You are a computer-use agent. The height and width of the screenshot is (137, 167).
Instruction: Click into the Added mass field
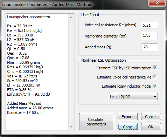tap(150, 47)
